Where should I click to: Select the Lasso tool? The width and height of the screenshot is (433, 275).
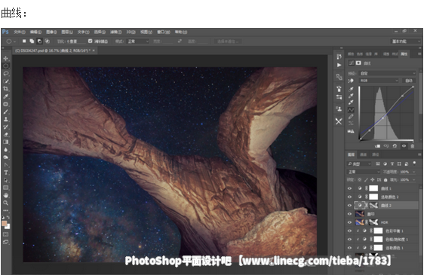click(x=6, y=74)
